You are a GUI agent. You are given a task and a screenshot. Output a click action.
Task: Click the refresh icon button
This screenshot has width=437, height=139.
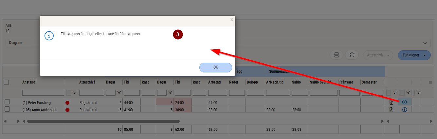coord(352,55)
